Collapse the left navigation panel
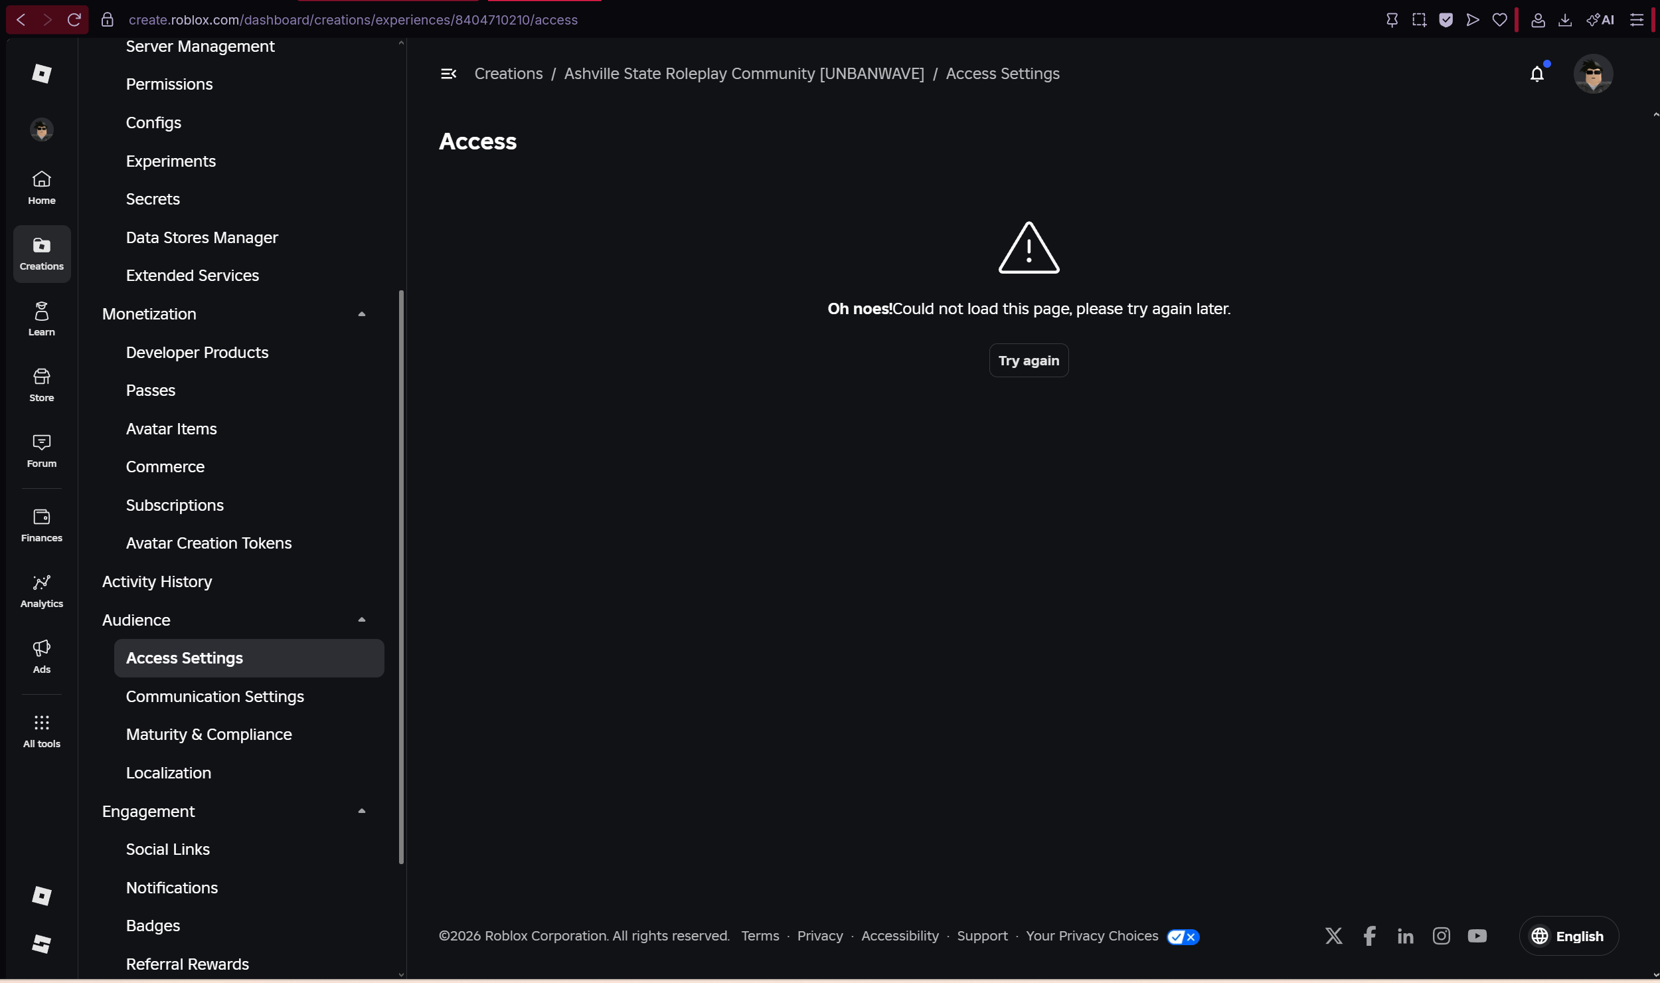 coord(448,74)
